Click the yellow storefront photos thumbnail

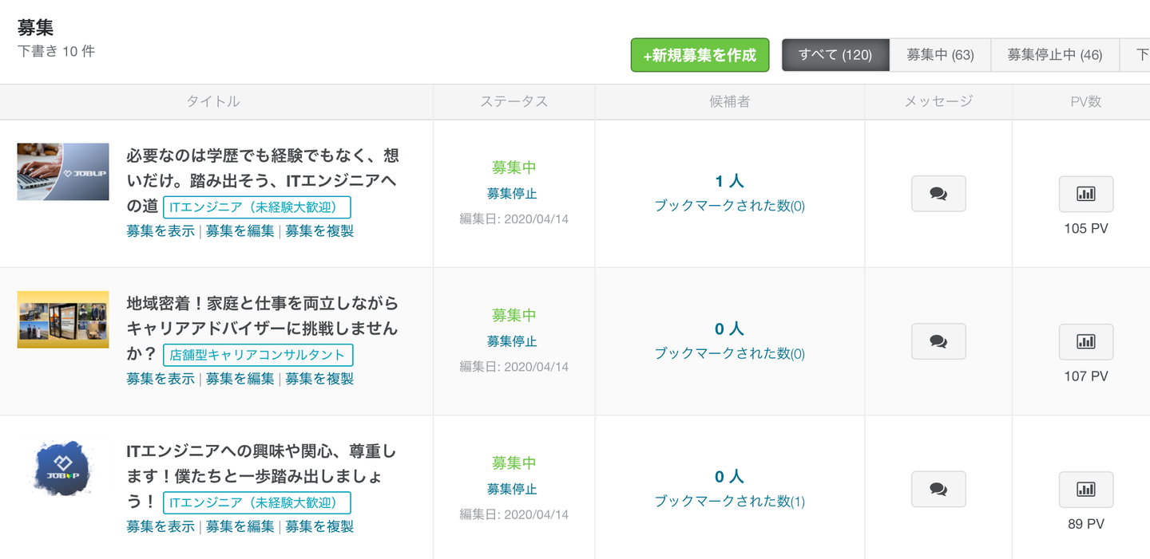63,319
